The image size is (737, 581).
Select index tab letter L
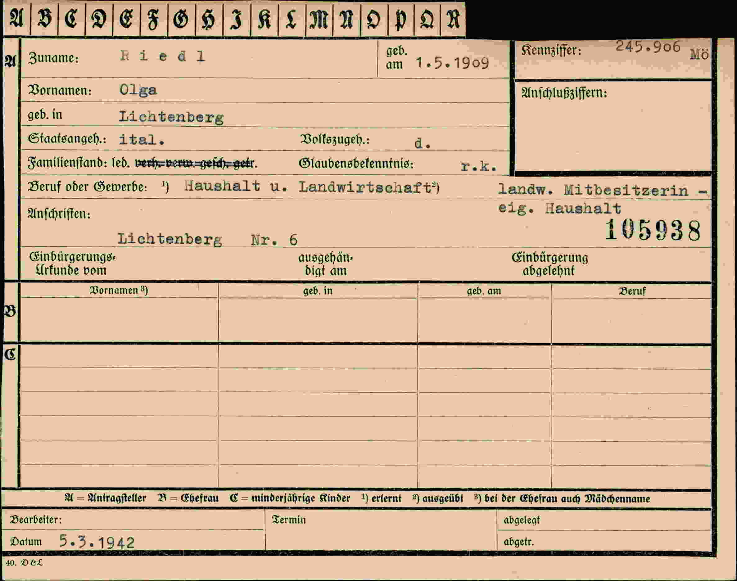tap(292, 19)
